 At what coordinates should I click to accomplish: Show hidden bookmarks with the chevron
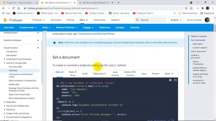coord(174,13)
